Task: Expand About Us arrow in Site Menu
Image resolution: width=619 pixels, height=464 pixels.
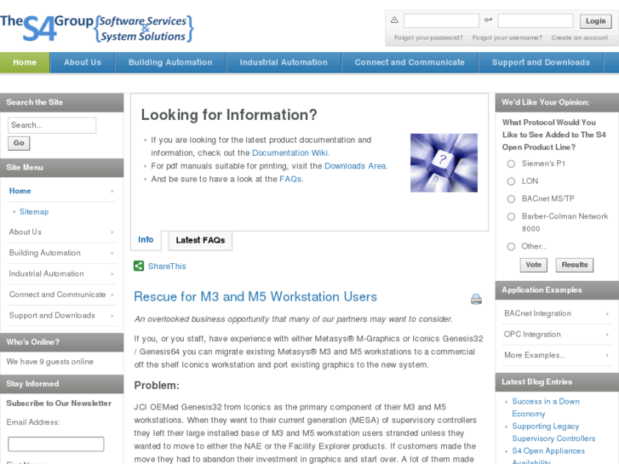Action: (x=112, y=232)
